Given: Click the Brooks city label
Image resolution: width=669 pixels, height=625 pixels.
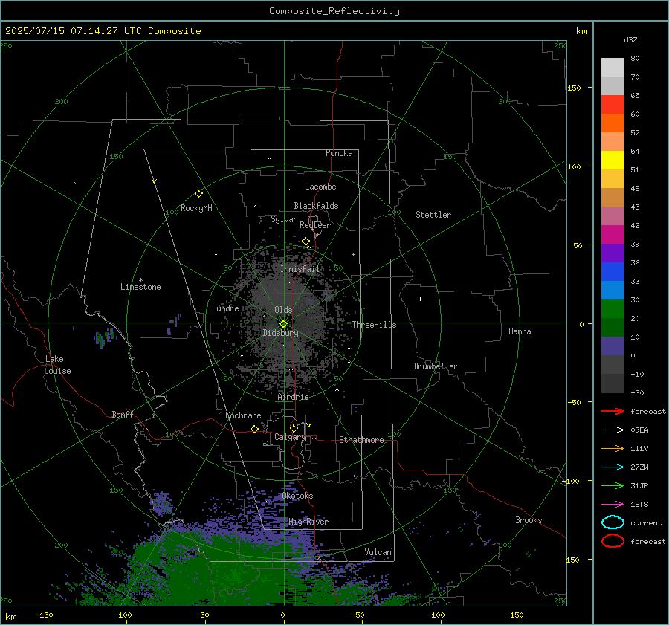Looking at the screenshot, I should (x=529, y=520).
